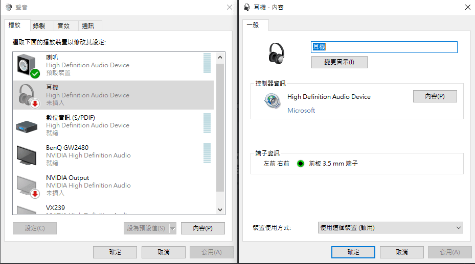
Task: Select the NVIDIA Output monitor icon
Action: pyautogui.click(x=27, y=185)
